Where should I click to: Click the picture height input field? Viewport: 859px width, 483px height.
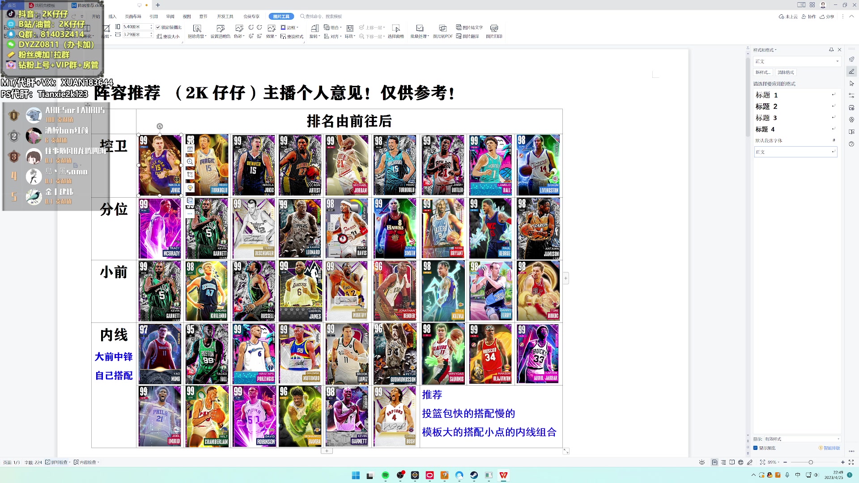[136, 27]
